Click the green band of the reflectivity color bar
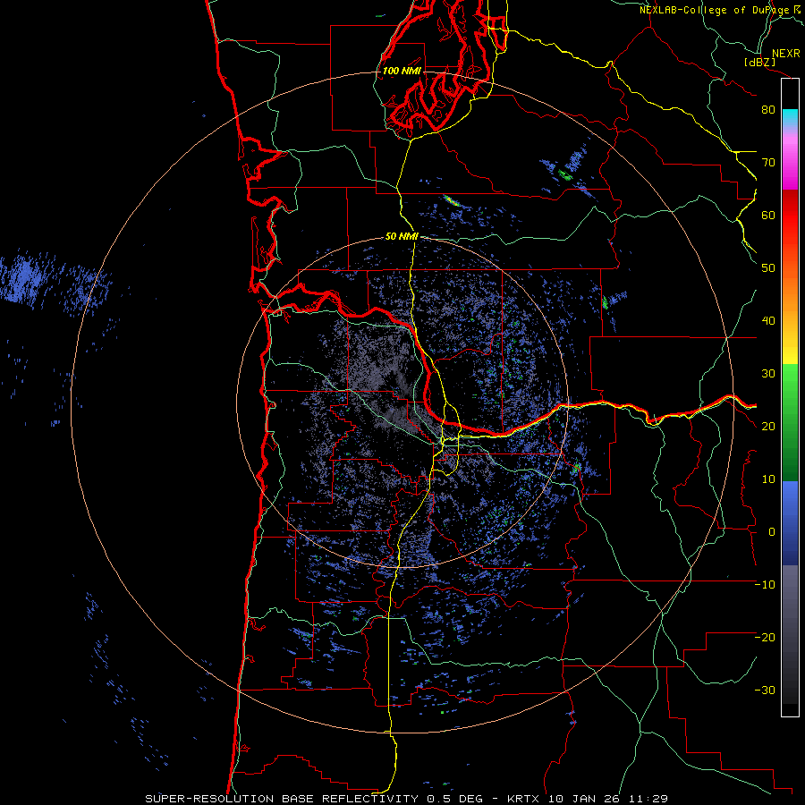Image resolution: width=805 pixels, height=805 pixels. tap(790, 422)
